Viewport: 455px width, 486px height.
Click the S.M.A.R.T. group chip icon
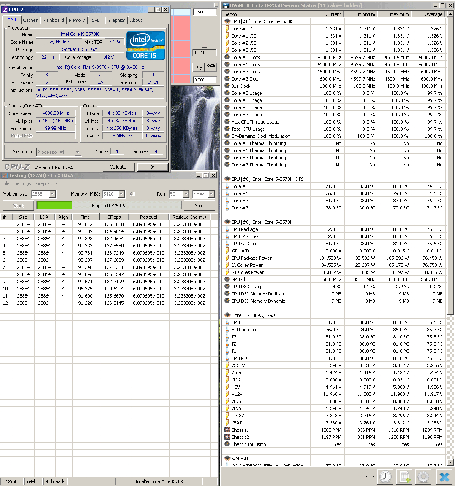(x=227, y=459)
